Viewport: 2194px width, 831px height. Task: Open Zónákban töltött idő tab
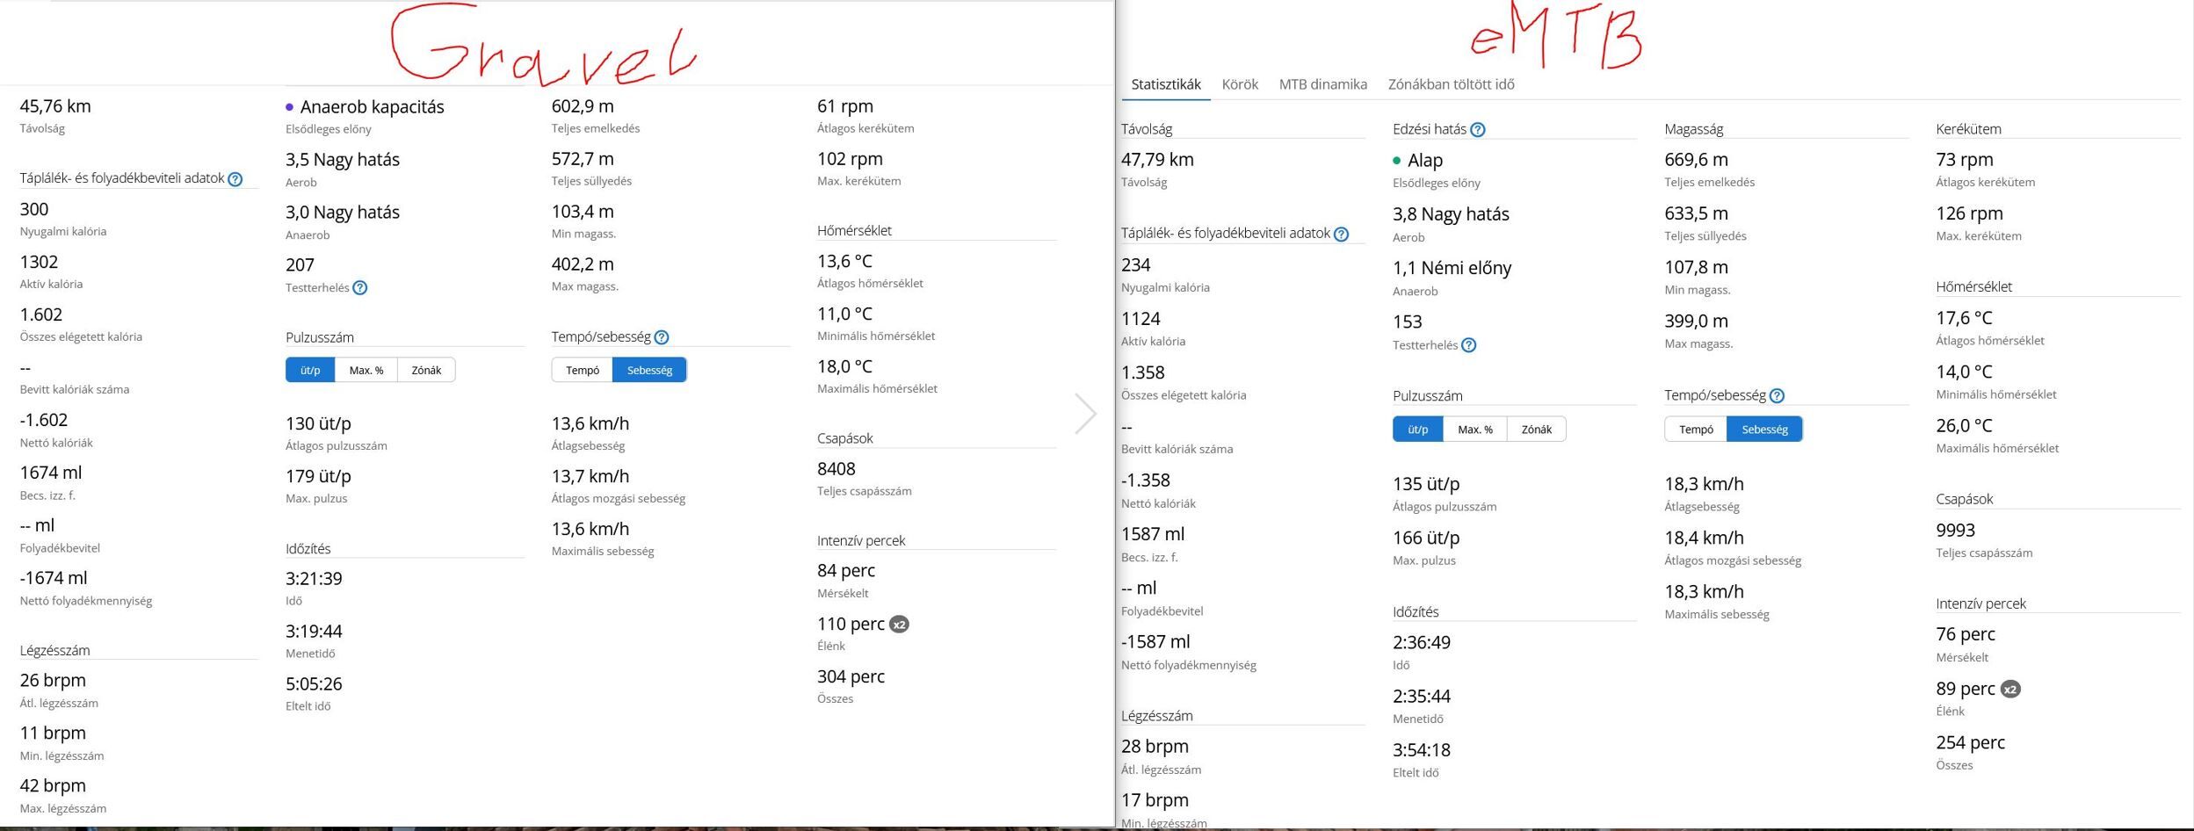click(1451, 84)
